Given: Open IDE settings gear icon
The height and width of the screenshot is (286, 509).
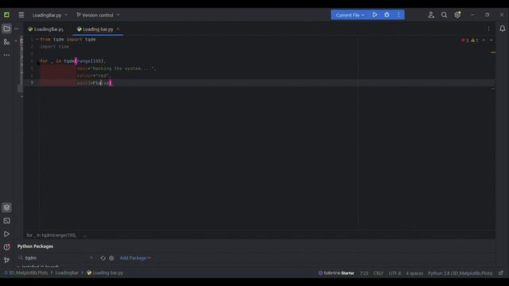Looking at the screenshot, I should coord(457,15).
